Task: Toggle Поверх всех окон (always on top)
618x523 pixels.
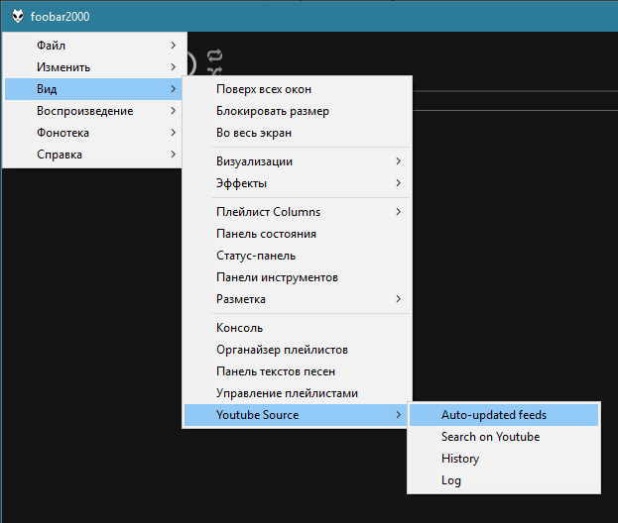Action: tap(297, 89)
